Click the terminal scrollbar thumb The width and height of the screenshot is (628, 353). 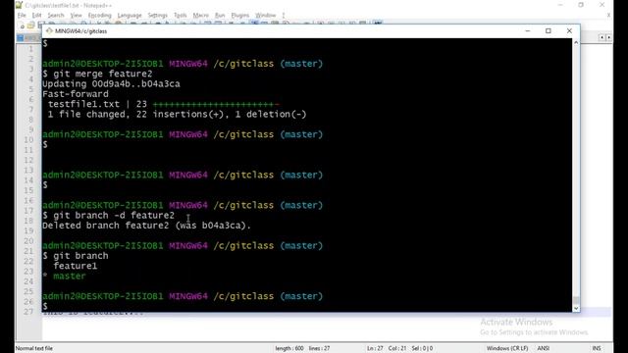pyautogui.click(x=576, y=300)
